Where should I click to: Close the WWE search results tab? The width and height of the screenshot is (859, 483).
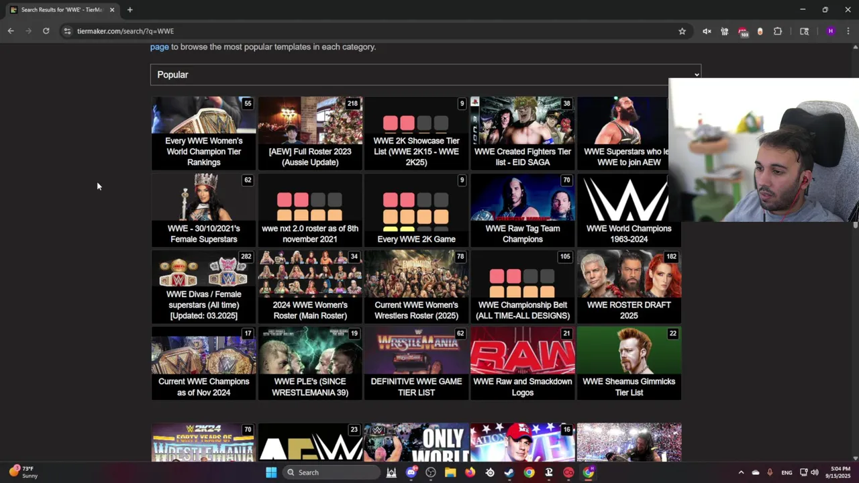[112, 9]
